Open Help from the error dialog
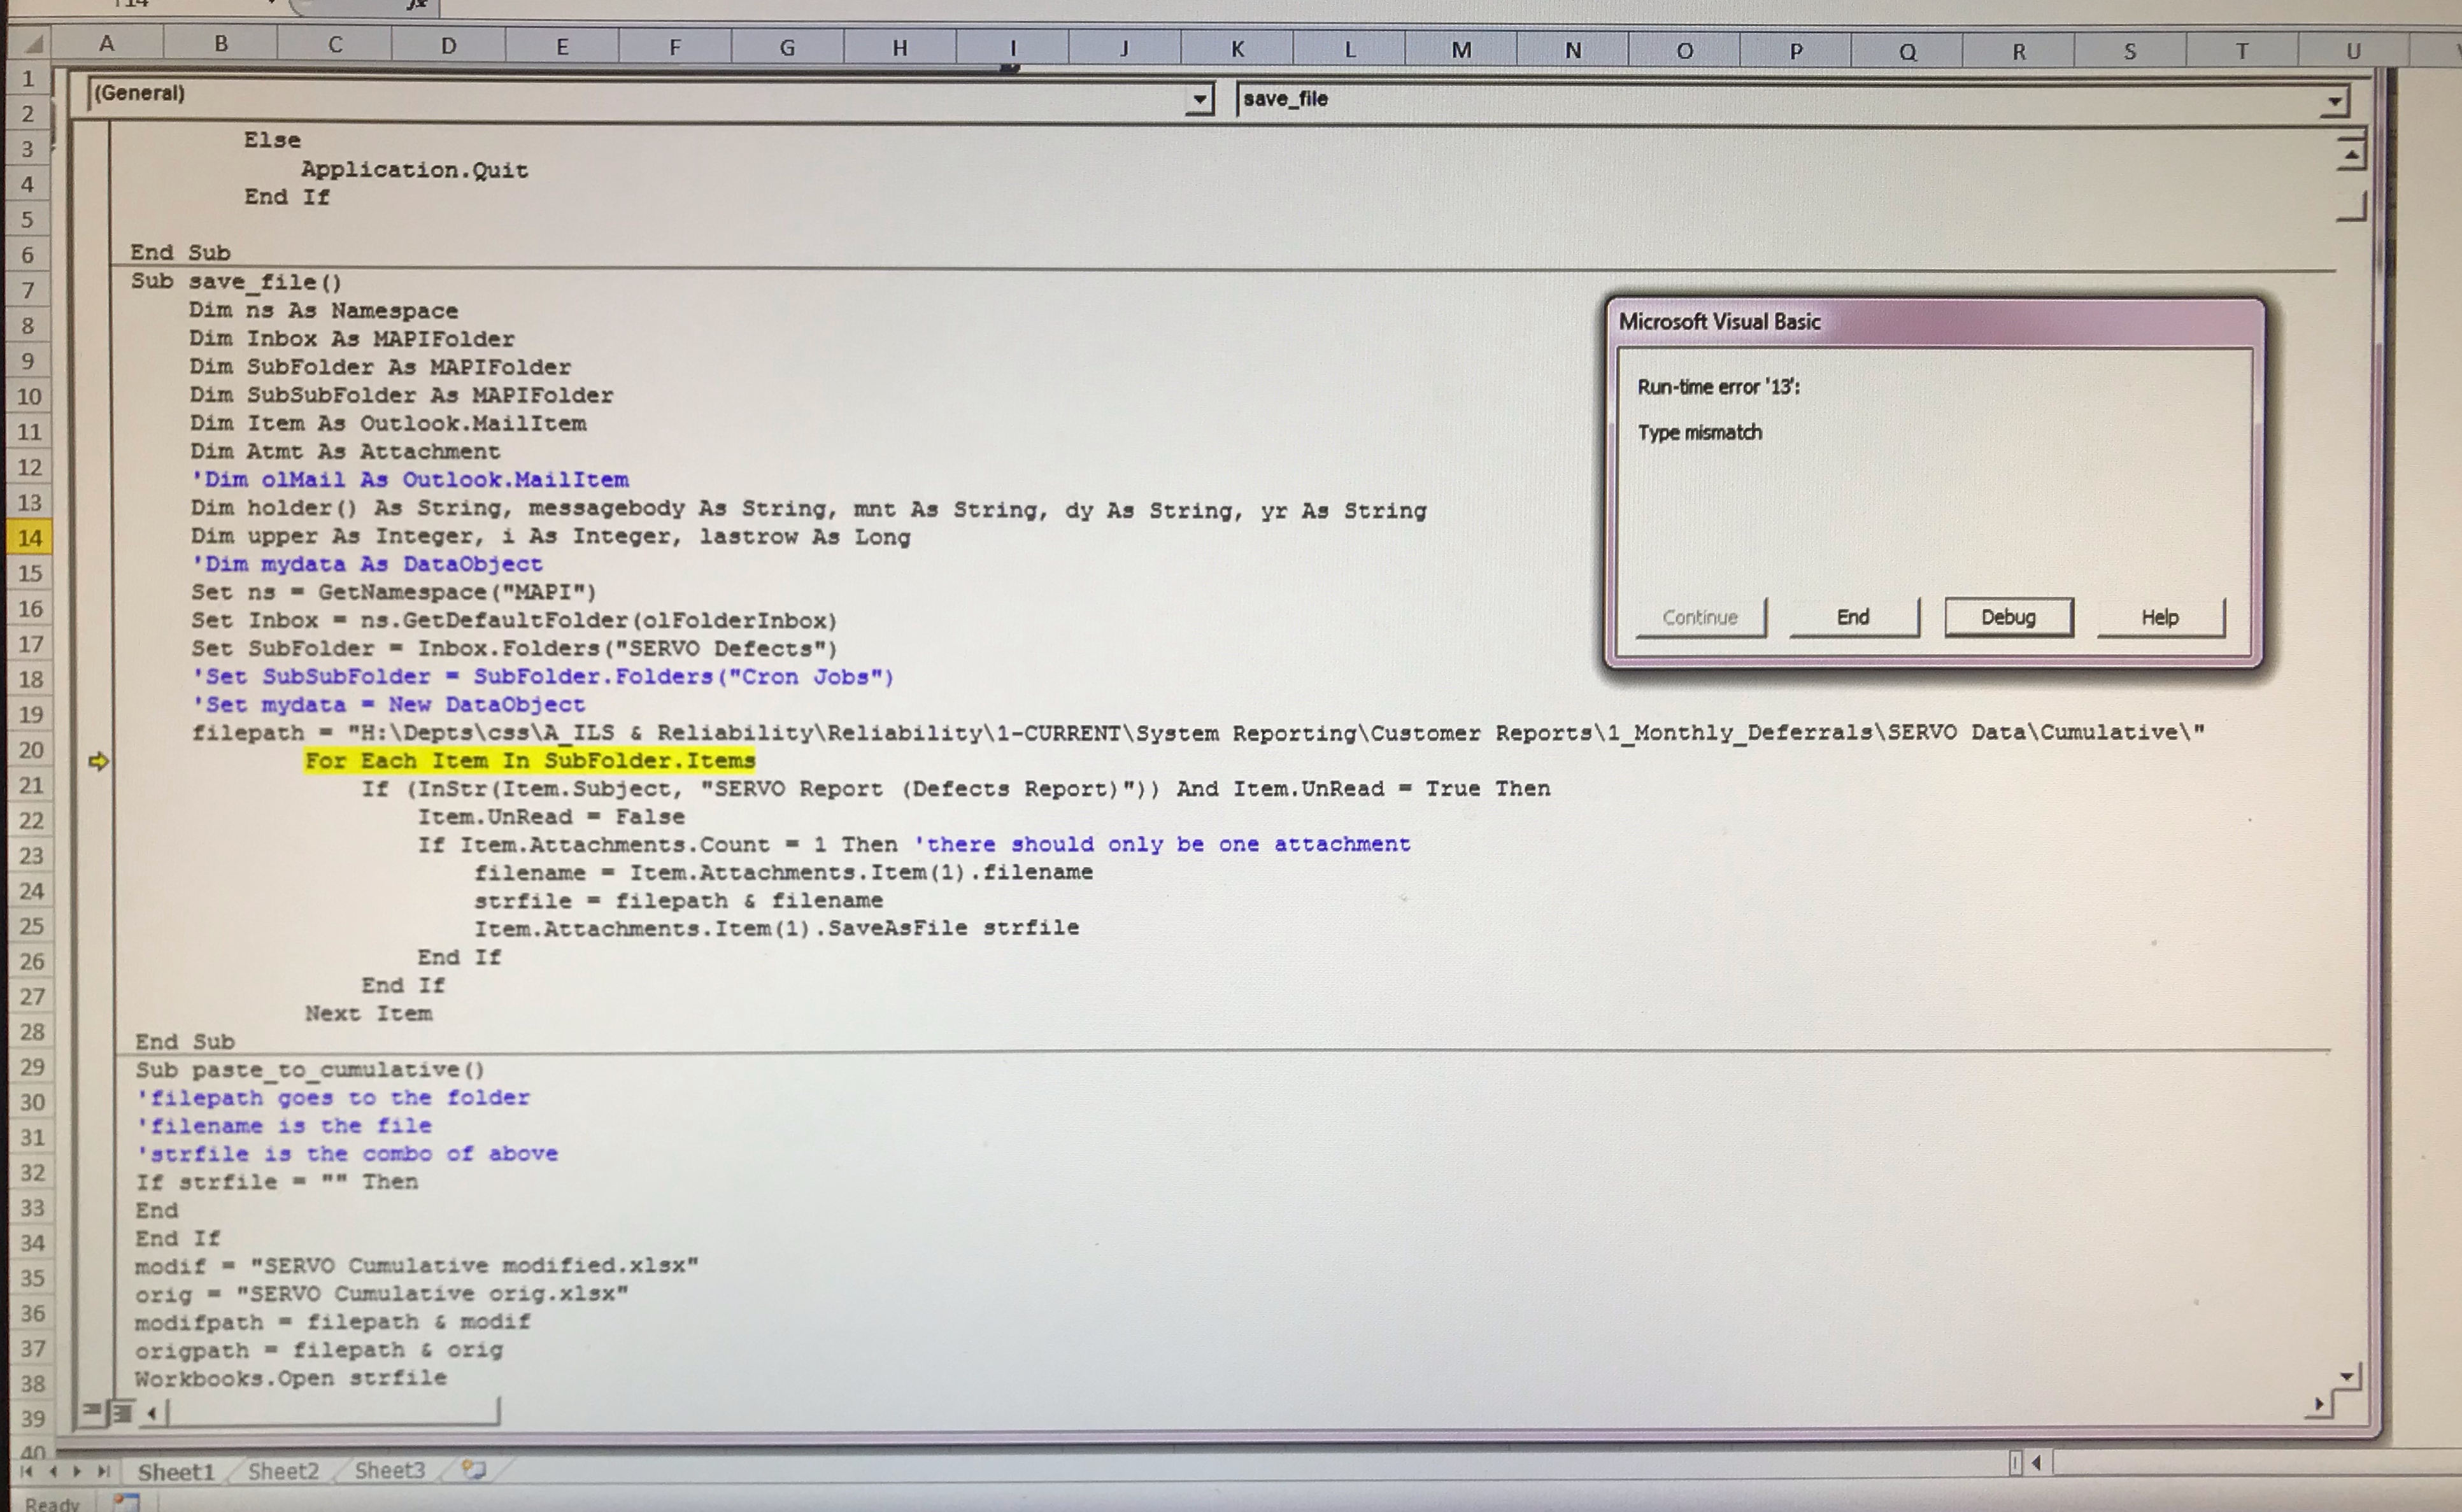Viewport: 2462px width, 1512px height. pos(2161,617)
